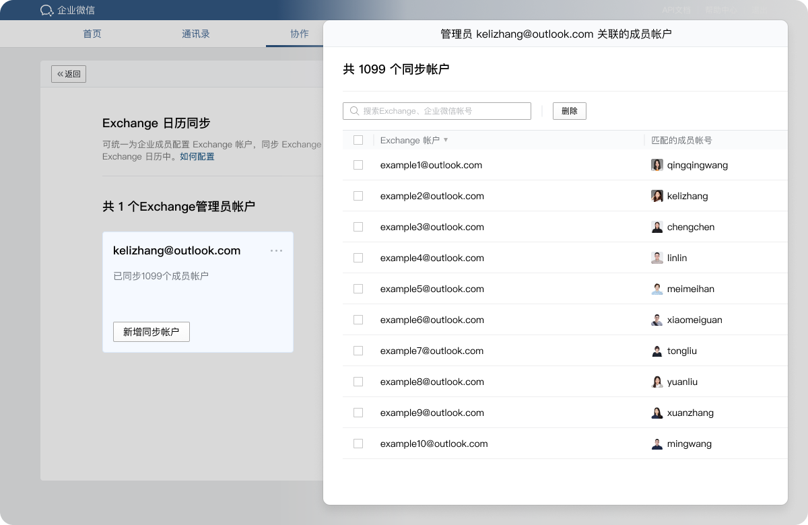The height and width of the screenshot is (525, 808).
Task: Switch to the 通讯录 tab
Action: 196,34
